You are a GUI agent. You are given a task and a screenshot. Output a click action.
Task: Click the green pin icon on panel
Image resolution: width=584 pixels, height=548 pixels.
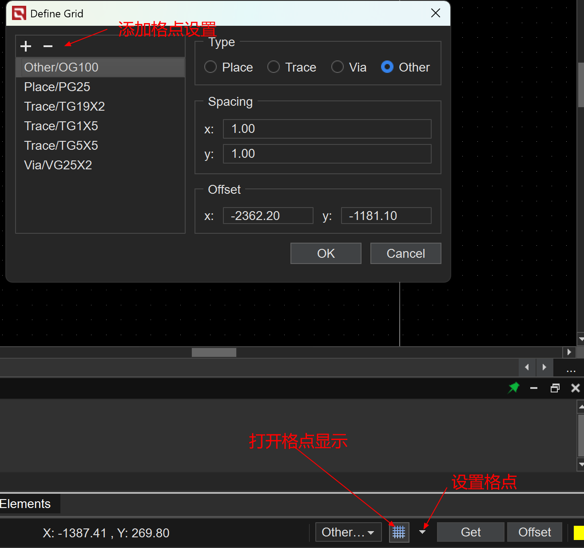click(513, 388)
